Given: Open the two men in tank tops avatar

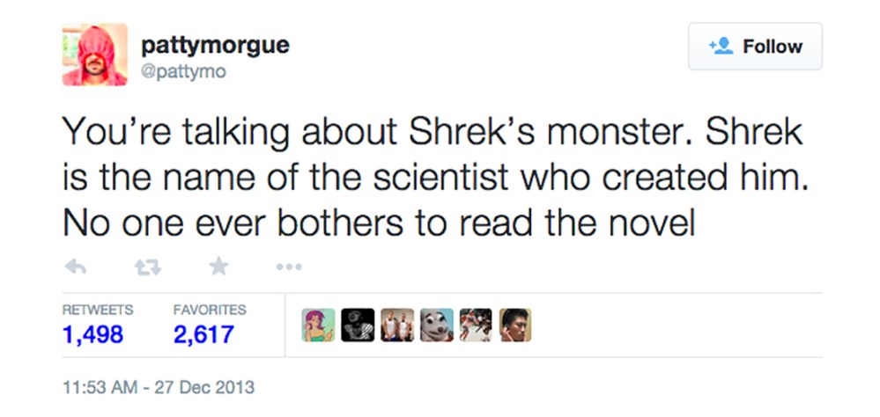Looking at the screenshot, I should (397, 326).
